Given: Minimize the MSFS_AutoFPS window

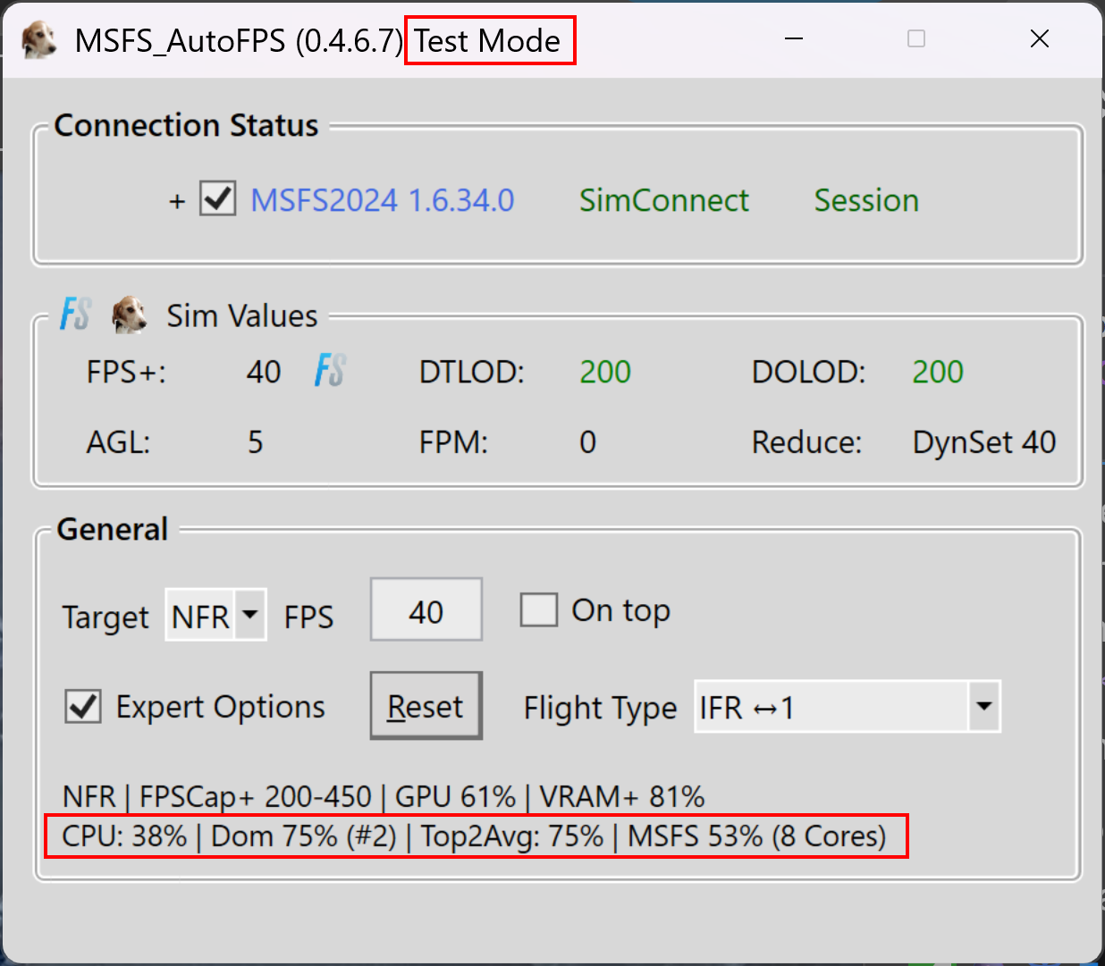Looking at the screenshot, I should point(794,38).
